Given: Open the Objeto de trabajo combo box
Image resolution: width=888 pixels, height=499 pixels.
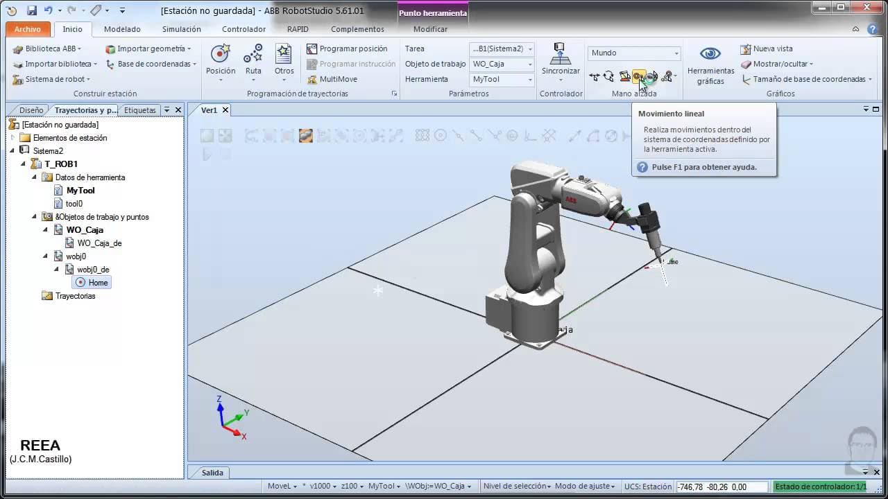Looking at the screenshot, I should [x=502, y=64].
